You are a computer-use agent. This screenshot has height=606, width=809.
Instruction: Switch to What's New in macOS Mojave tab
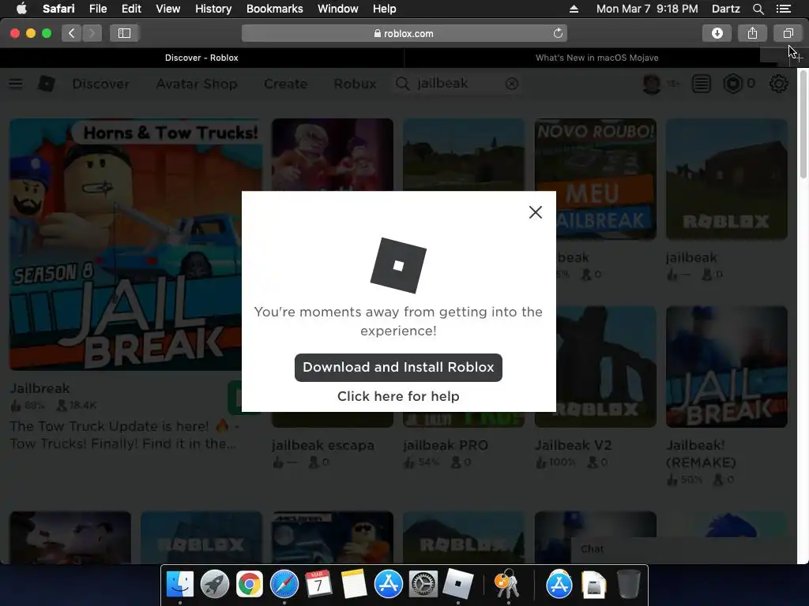[597, 58]
